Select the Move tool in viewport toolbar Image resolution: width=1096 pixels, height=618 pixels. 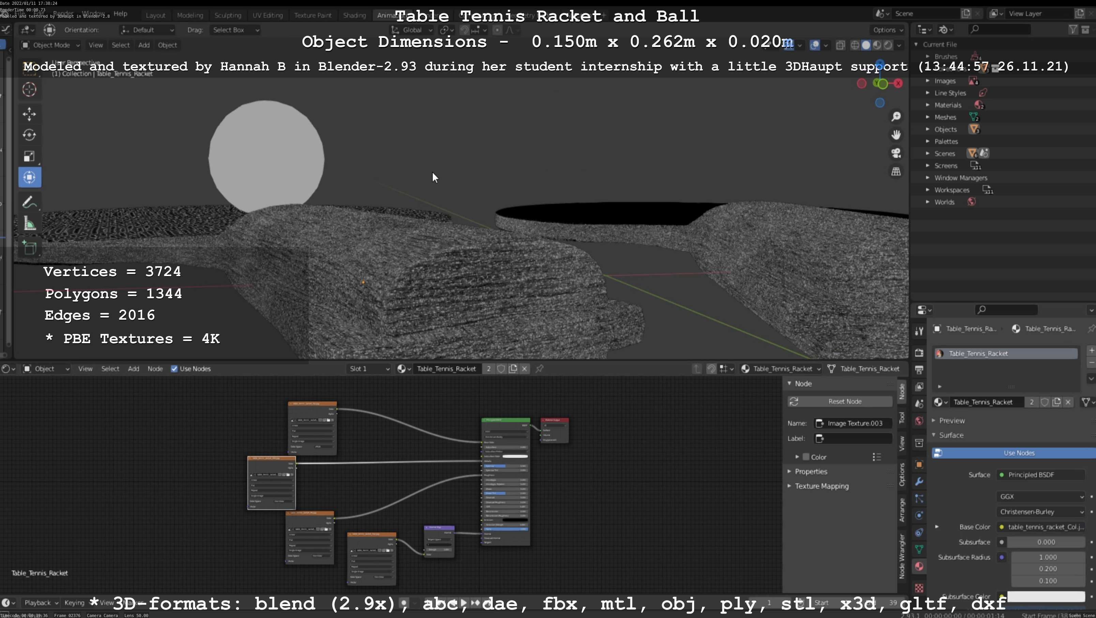tap(29, 113)
